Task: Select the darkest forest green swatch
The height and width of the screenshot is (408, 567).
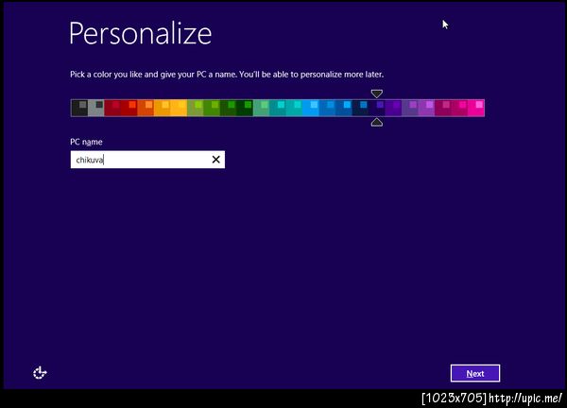Action: click(245, 108)
